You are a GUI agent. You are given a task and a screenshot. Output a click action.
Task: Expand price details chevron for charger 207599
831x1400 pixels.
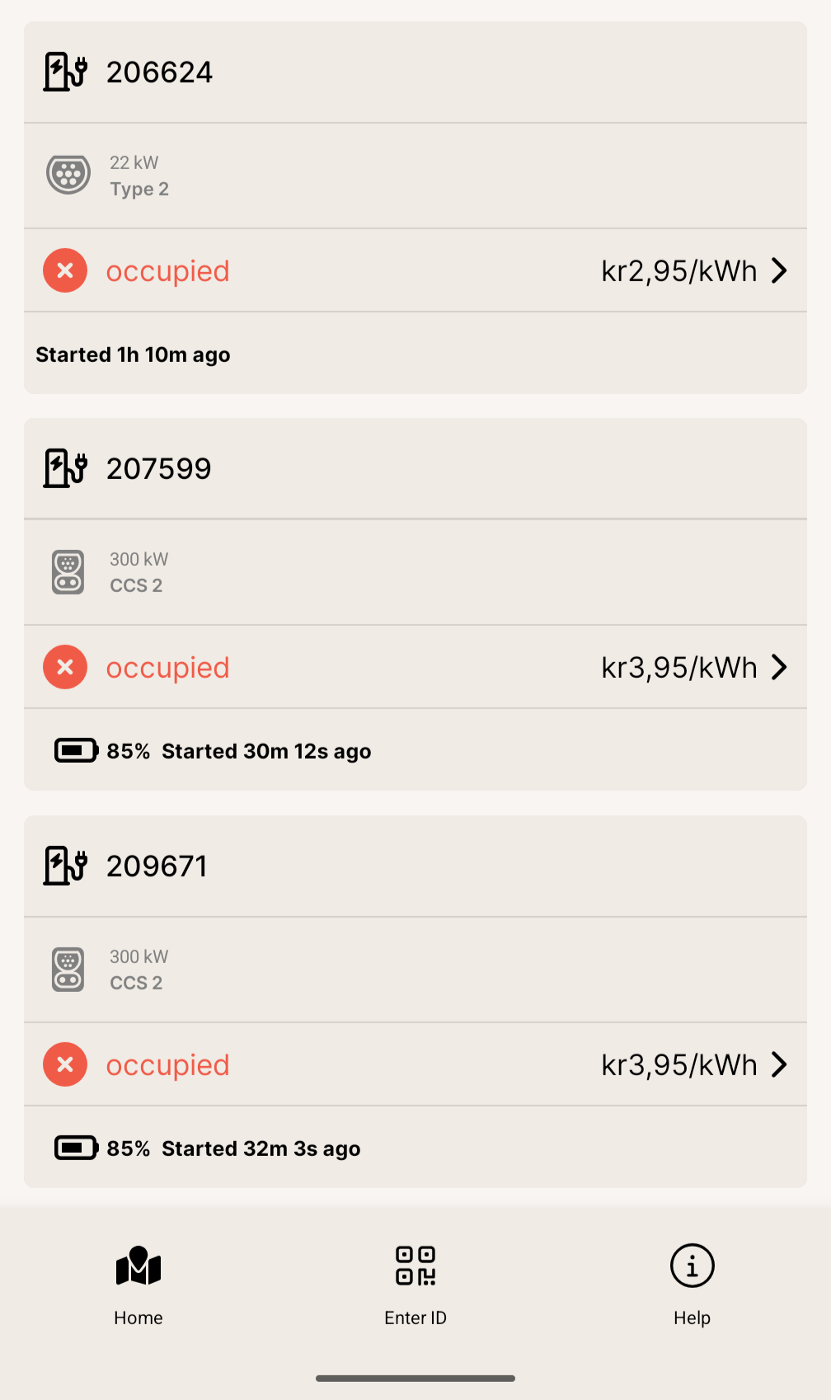coord(779,667)
